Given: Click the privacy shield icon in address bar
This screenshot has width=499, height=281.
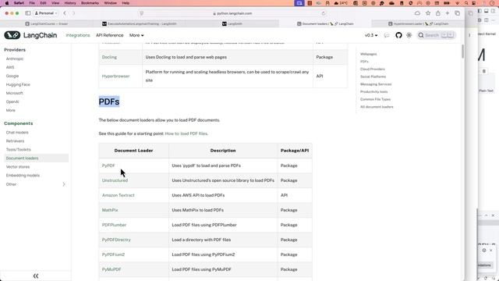Looking at the screenshot, I should tap(142, 13).
